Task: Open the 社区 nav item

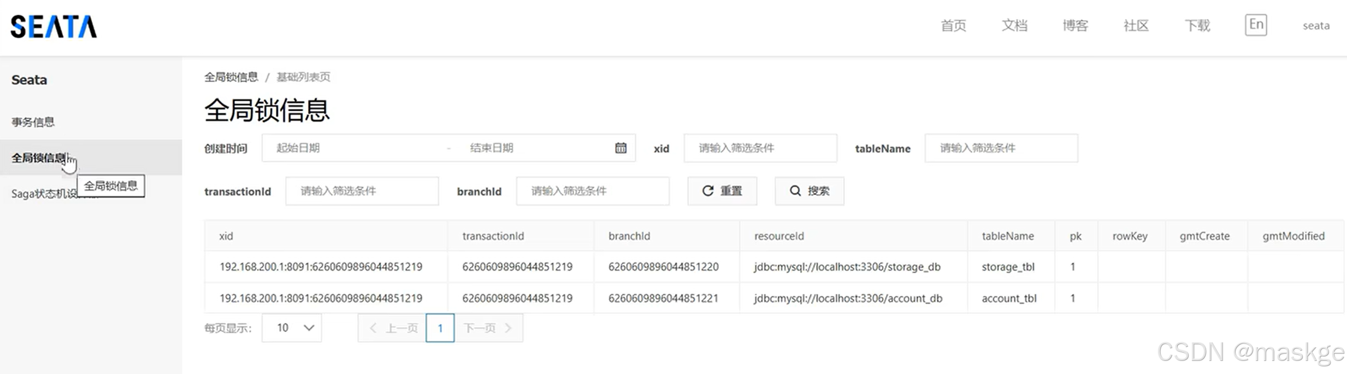Action: pyautogui.click(x=1136, y=26)
